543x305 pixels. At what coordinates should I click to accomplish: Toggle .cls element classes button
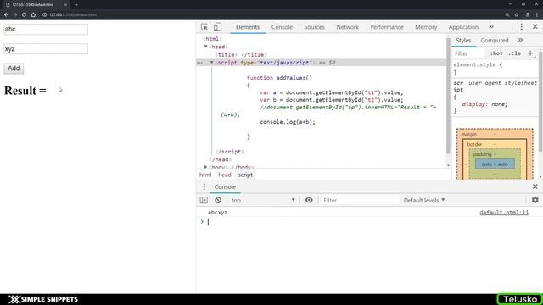click(x=515, y=53)
